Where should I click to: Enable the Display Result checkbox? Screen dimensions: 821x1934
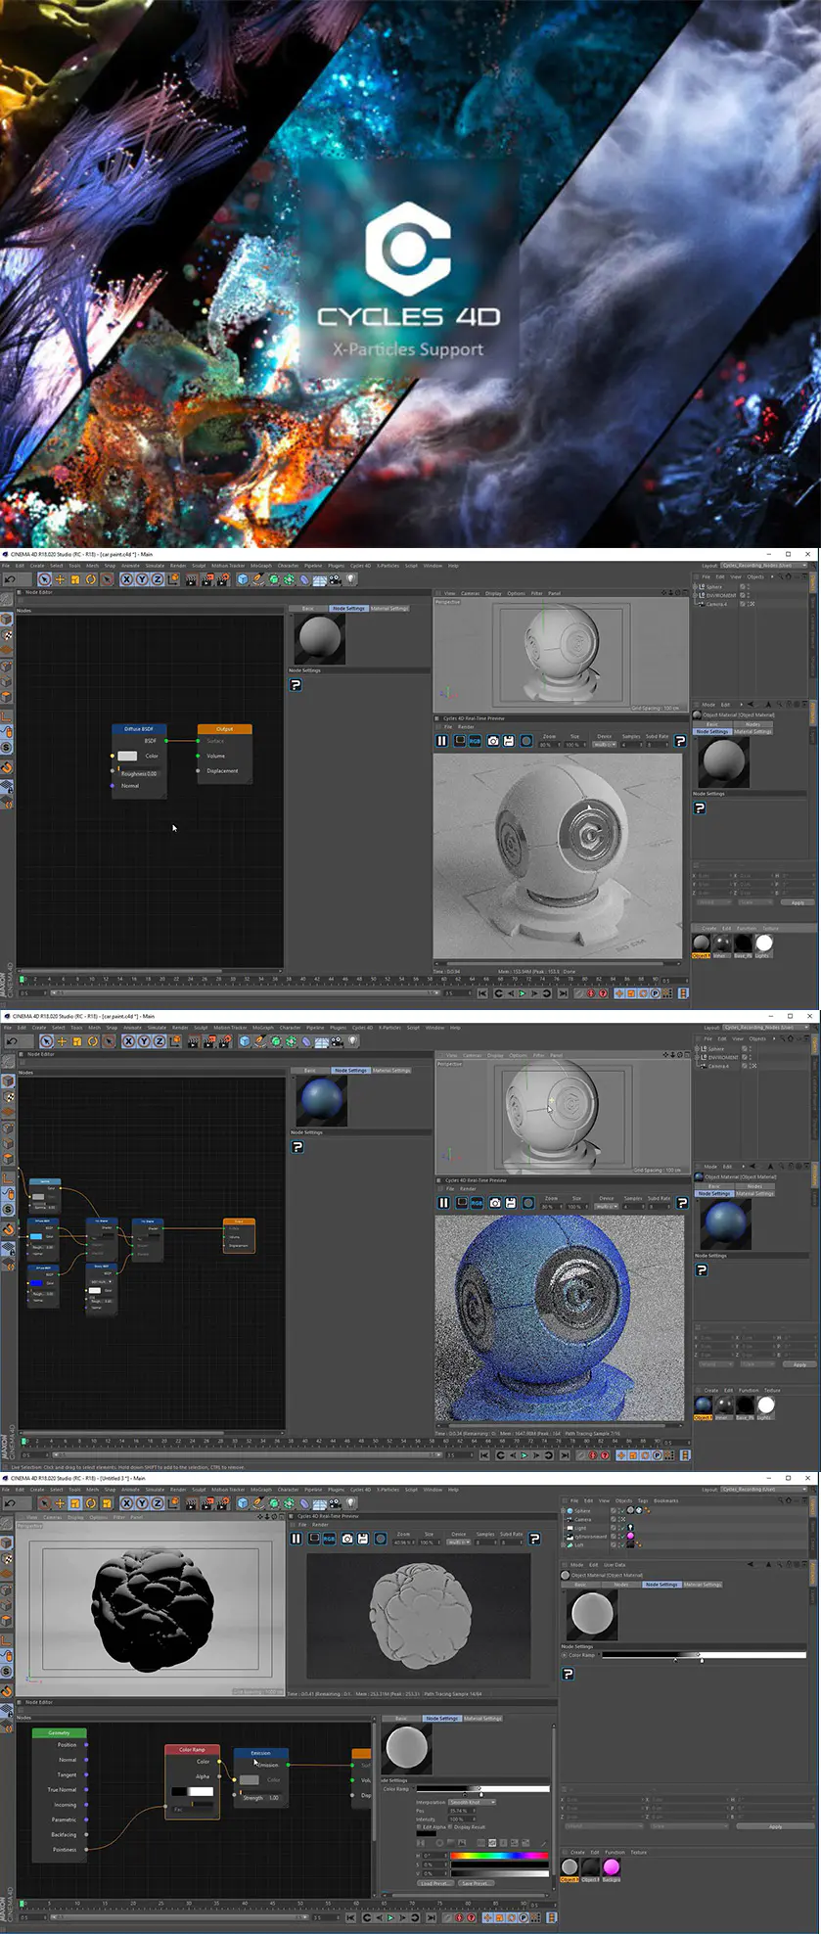pyautogui.click(x=452, y=1827)
